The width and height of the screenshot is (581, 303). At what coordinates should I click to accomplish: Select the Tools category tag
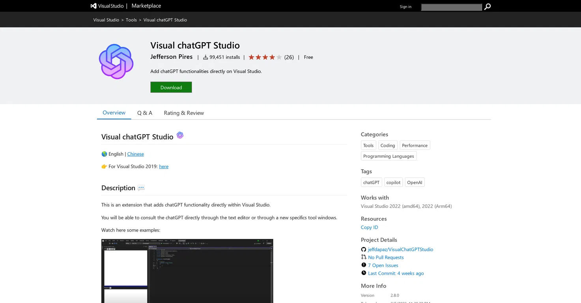pyautogui.click(x=368, y=145)
